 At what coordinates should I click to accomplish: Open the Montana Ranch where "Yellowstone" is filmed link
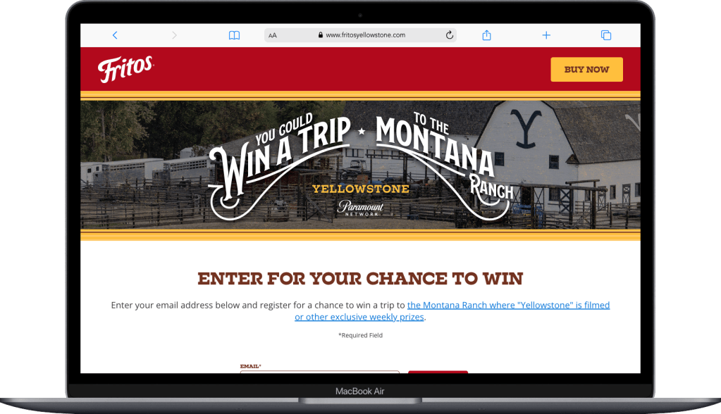coord(508,305)
